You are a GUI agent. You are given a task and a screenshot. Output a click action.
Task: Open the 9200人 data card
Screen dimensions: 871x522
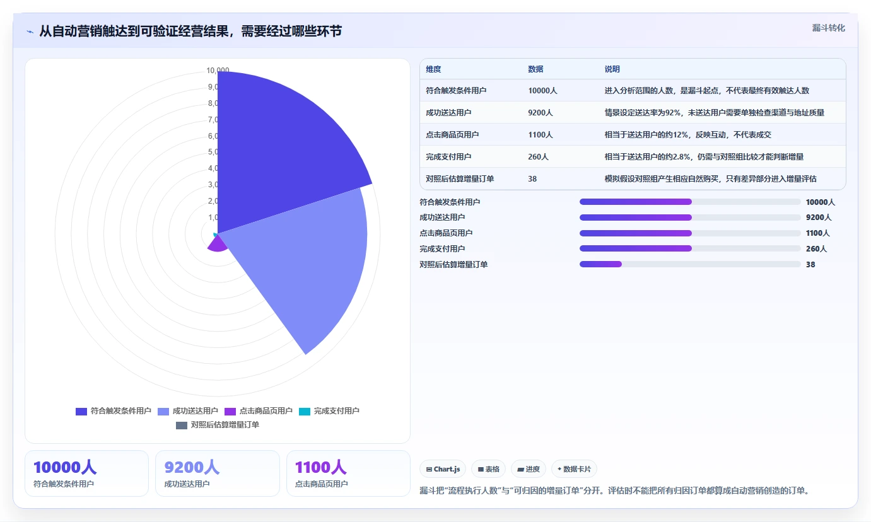tap(217, 473)
